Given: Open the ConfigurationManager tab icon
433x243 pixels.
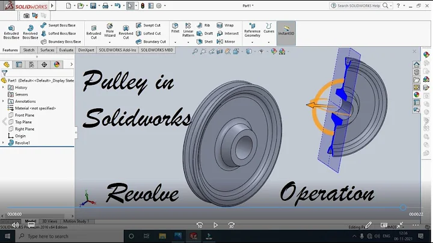Looking at the screenshot, I should click(31, 64).
